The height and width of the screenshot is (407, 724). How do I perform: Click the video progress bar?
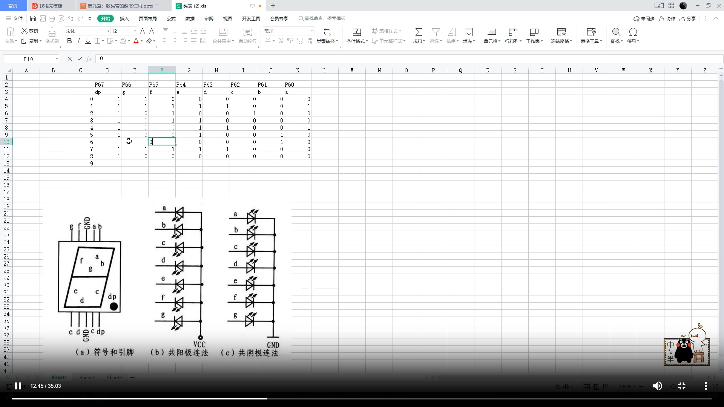coord(362,398)
